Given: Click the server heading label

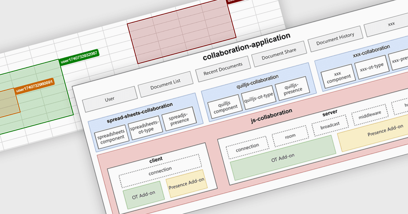Looking at the screenshot, I should [330, 112].
